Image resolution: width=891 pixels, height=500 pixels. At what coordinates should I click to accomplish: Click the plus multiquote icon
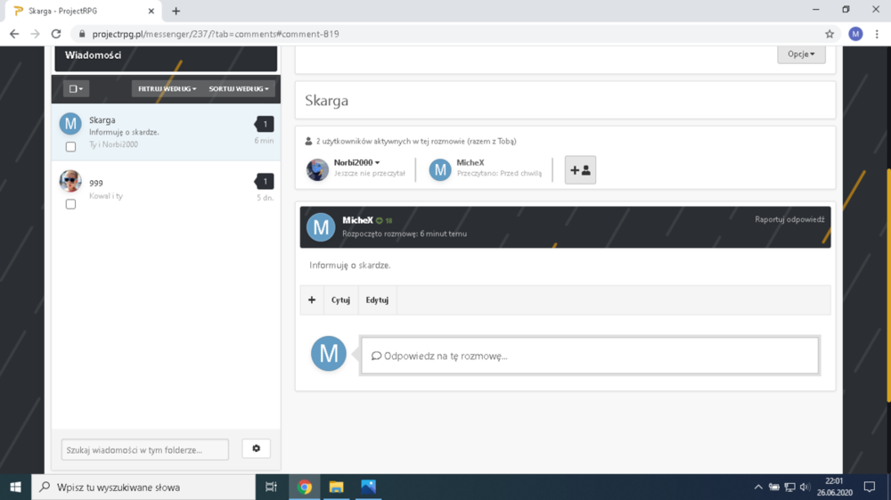(311, 300)
